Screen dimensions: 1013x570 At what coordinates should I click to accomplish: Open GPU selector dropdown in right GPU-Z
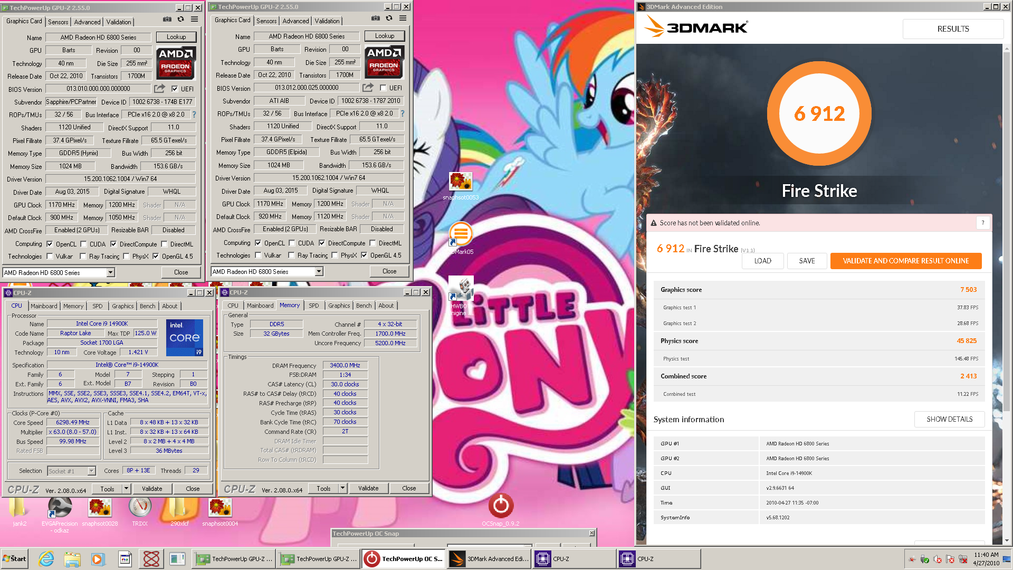coord(319,271)
